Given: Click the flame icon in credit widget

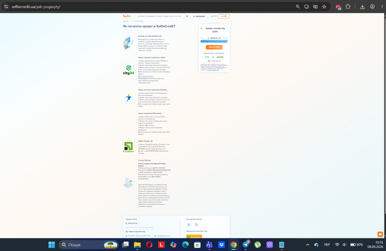Looking at the screenshot, I should [x=202, y=28].
